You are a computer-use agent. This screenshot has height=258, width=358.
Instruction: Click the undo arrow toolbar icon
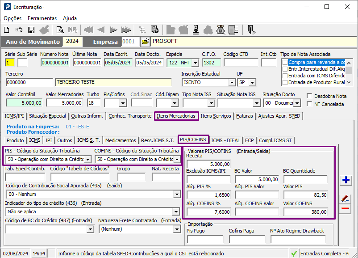click(19, 30)
